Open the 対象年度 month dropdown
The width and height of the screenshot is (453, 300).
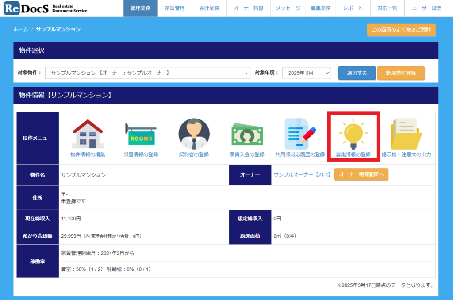point(307,73)
